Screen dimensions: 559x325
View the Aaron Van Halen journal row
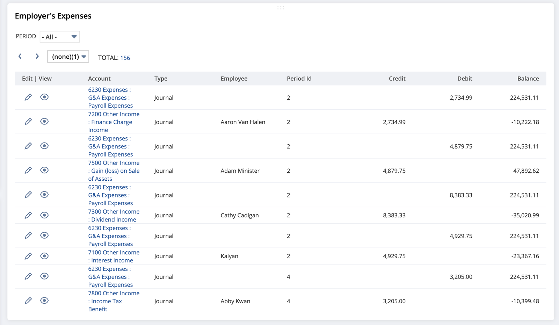(44, 122)
